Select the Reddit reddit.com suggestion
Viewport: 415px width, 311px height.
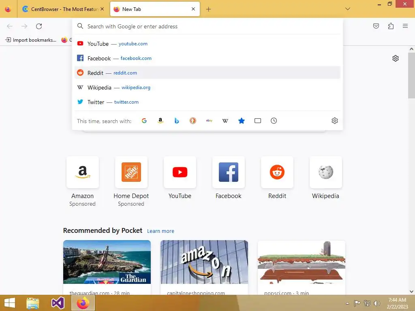point(207,73)
